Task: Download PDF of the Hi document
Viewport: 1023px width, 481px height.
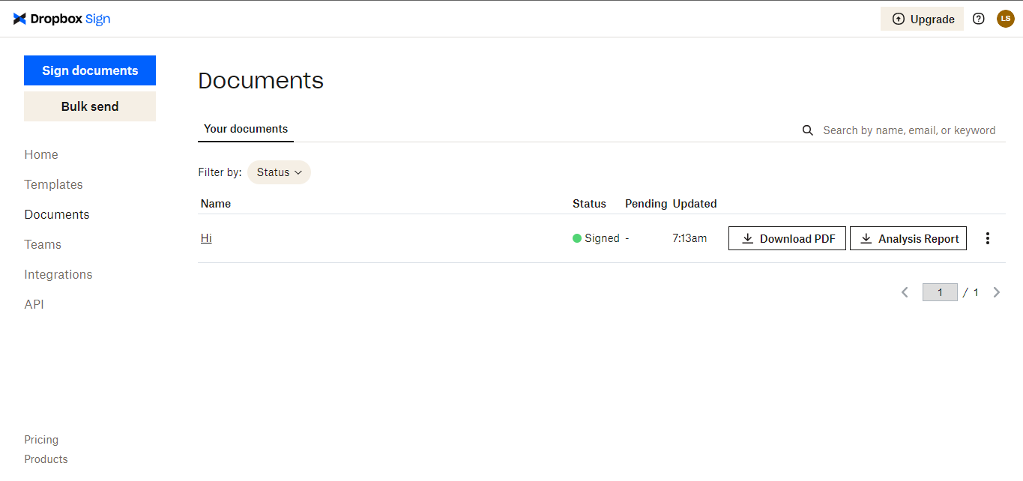Action: [x=787, y=238]
